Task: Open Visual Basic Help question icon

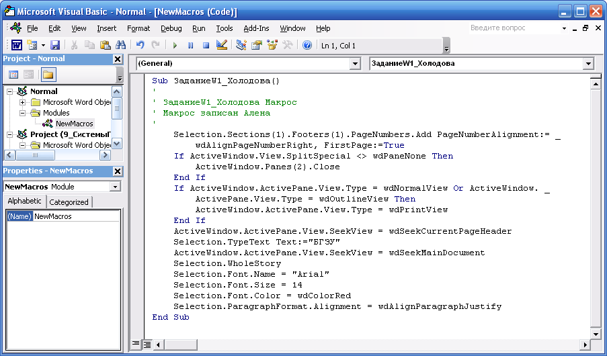Action: (307, 45)
